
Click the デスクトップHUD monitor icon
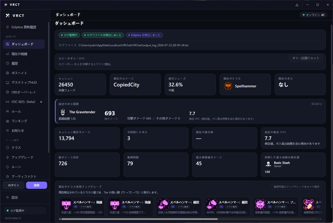[7, 82]
